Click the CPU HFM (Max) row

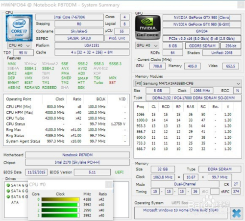click(x=66, y=113)
